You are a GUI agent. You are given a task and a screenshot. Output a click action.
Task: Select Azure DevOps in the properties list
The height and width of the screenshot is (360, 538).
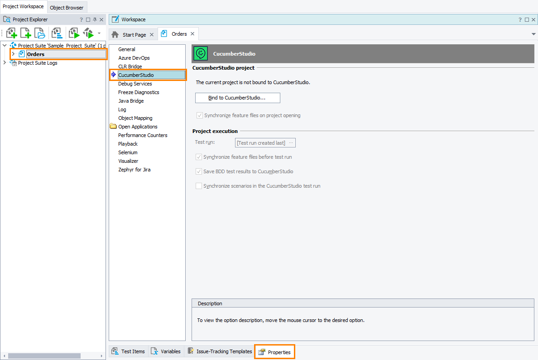(x=134, y=58)
